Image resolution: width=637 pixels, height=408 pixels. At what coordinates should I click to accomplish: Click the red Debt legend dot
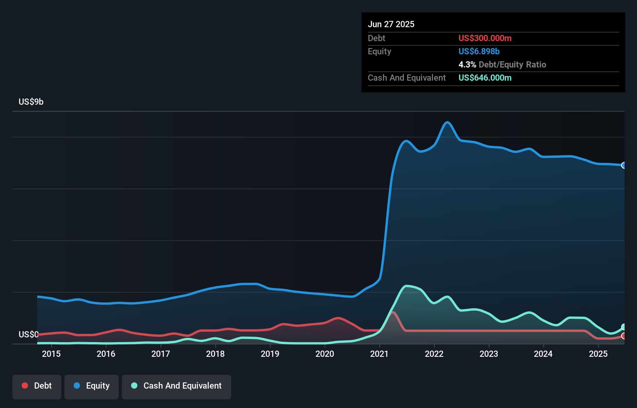25,386
